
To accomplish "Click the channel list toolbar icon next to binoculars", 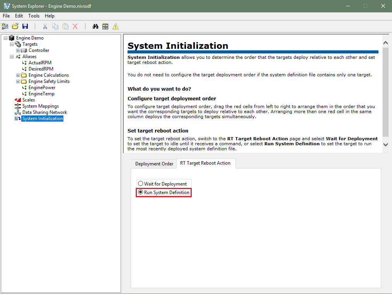I will point(105,26).
